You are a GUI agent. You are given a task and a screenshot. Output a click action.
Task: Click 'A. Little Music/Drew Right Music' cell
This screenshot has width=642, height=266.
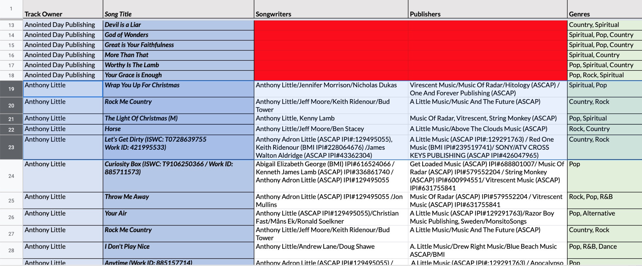(488, 250)
